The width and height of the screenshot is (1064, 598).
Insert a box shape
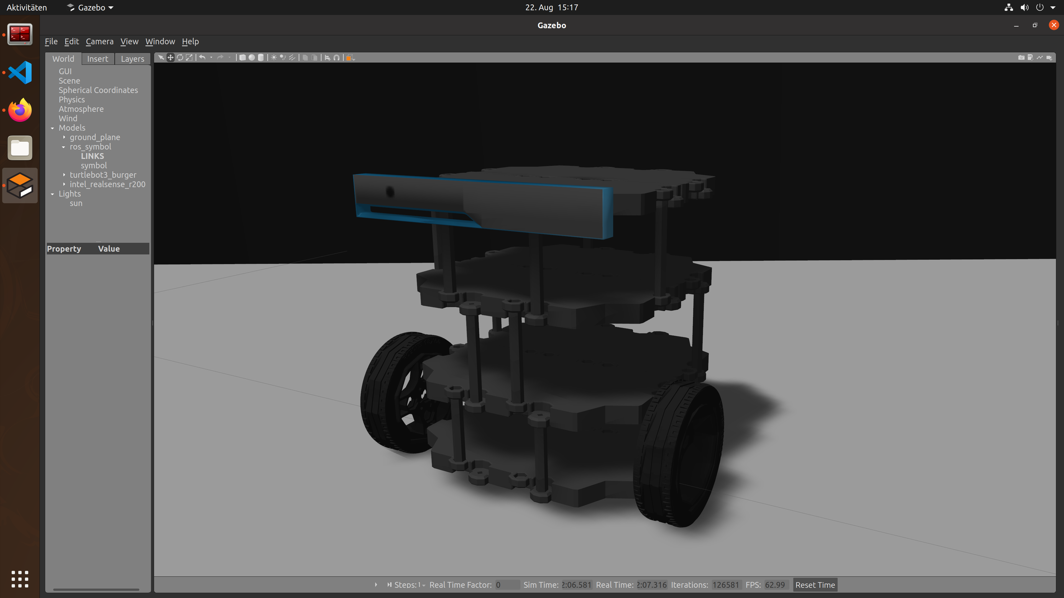242,58
